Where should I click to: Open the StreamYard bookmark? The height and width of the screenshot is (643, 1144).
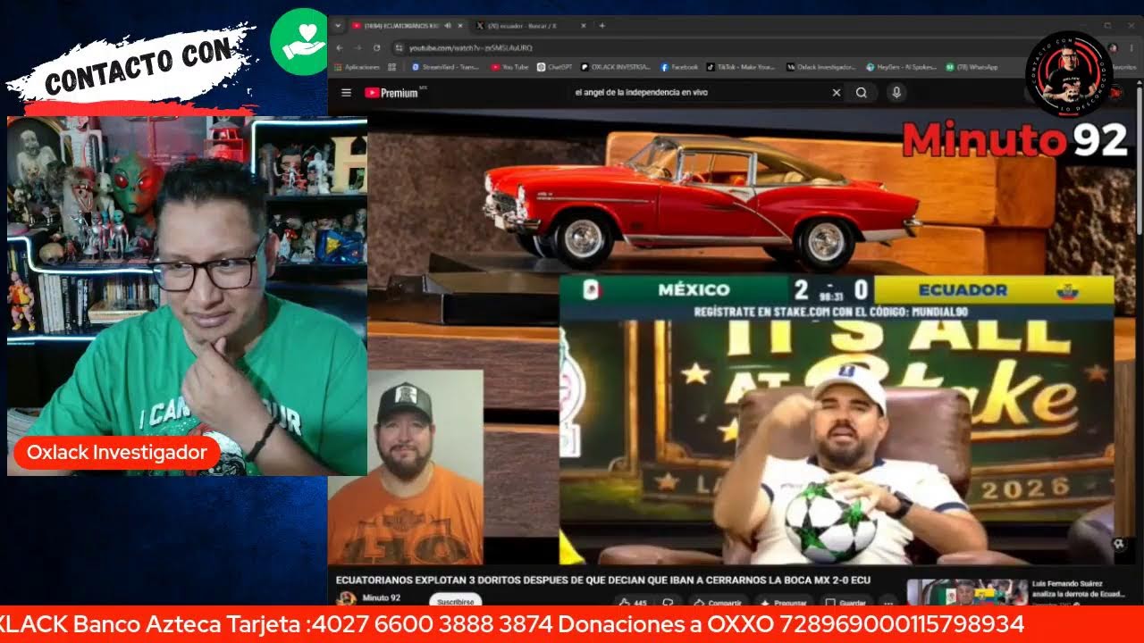[x=445, y=67]
